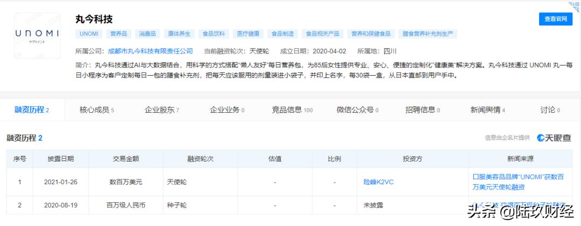Click the 天眼查 logo icon

tap(554, 138)
